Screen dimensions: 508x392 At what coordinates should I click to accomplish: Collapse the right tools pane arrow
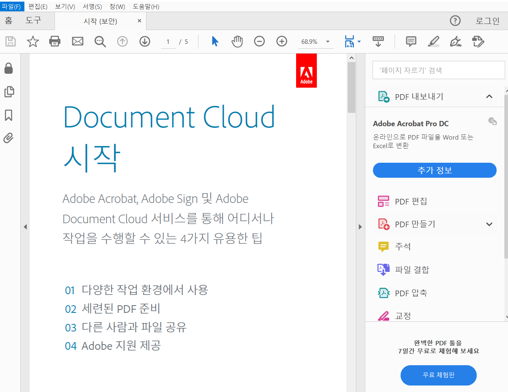tap(360, 227)
